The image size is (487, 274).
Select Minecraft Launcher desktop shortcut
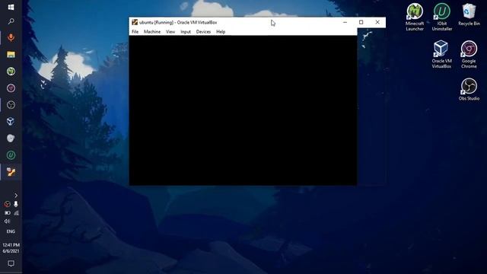click(415, 17)
